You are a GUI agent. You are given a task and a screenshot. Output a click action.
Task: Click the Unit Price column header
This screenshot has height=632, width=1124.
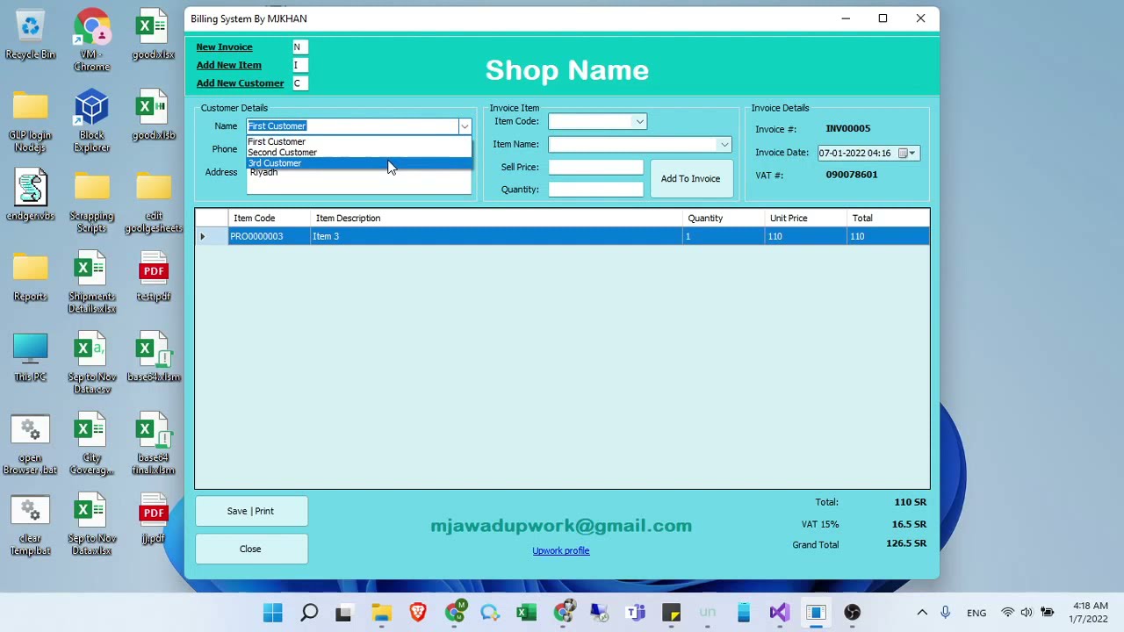(805, 219)
